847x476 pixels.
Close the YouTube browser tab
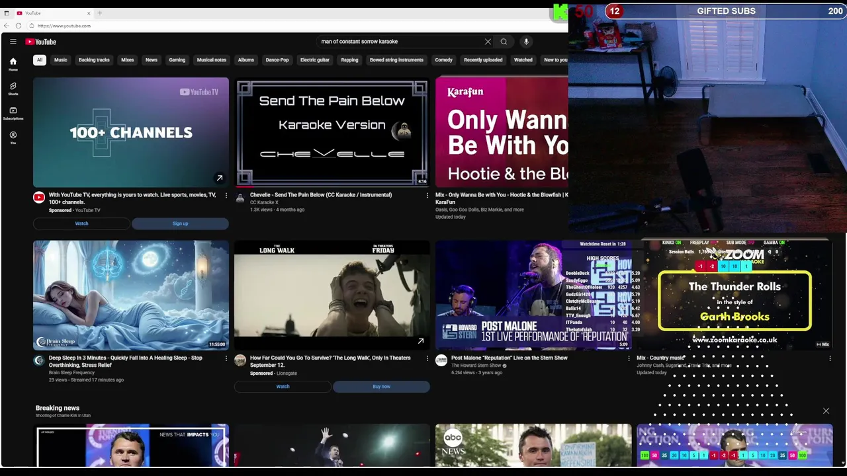point(89,13)
